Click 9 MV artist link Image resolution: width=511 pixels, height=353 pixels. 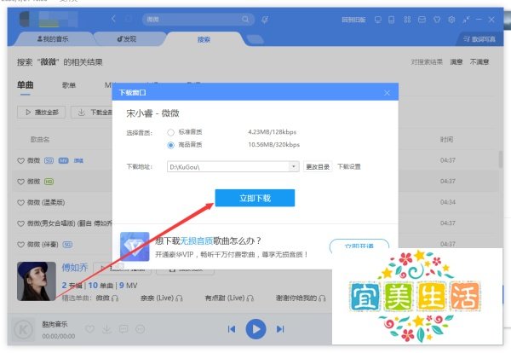pyautogui.click(x=128, y=286)
